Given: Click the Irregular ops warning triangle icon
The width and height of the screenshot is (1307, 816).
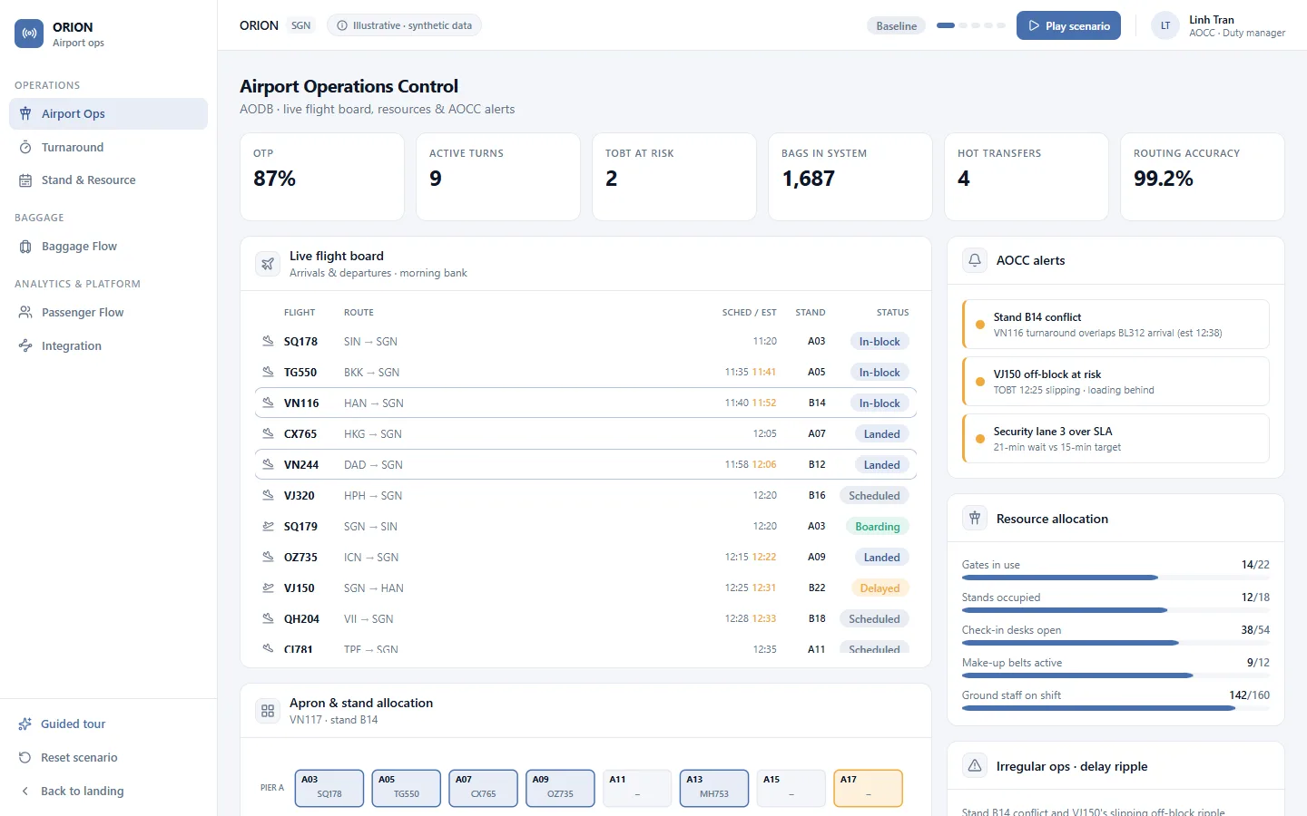Looking at the screenshot, I should [x=975, y=766].
